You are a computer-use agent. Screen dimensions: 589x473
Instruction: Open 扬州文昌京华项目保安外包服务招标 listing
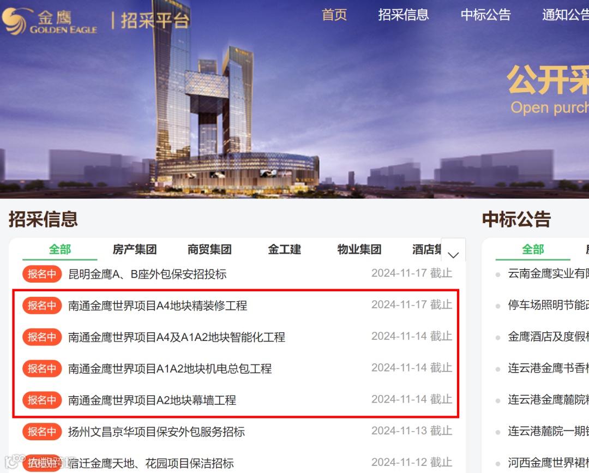(x=157, y=432)
